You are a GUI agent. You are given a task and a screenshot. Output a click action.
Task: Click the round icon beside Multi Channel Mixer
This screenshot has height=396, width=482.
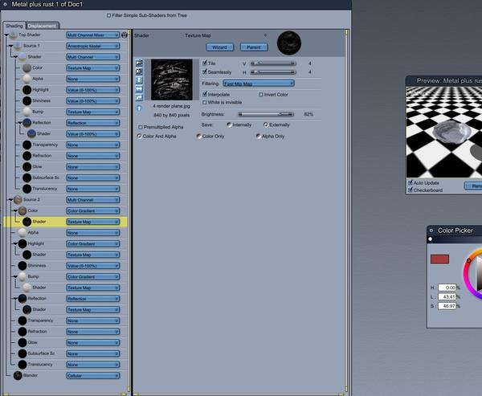coord(125,35)
